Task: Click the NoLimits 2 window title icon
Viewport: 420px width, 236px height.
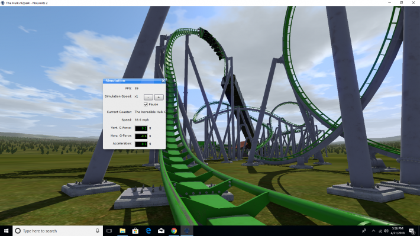Action: tap(3, 3)
